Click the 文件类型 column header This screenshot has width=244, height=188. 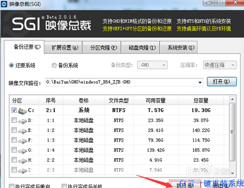[119, 100]
